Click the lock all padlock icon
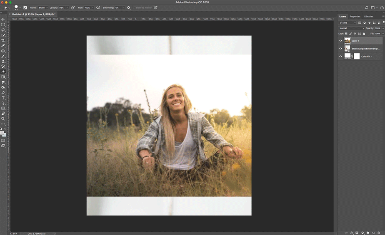385x235 pixels. coord(364,34)
